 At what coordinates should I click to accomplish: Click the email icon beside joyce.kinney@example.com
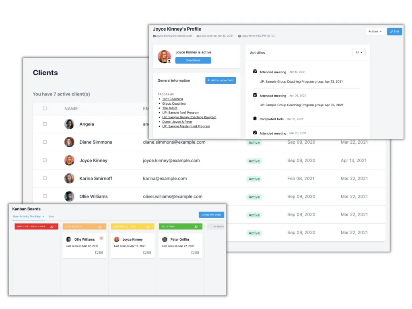point(153,35)
